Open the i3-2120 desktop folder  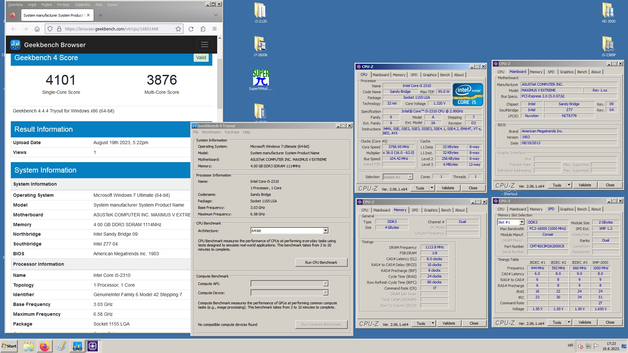tap(260, 13)
